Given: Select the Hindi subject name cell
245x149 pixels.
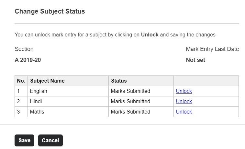Looking at the screenshot, I should [x=36, y=101].
